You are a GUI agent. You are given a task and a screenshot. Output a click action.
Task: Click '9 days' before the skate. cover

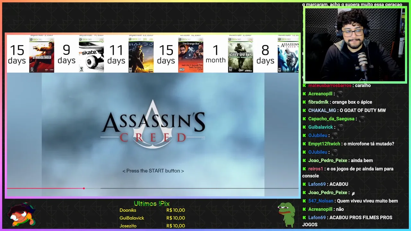(x=66, y=55)
